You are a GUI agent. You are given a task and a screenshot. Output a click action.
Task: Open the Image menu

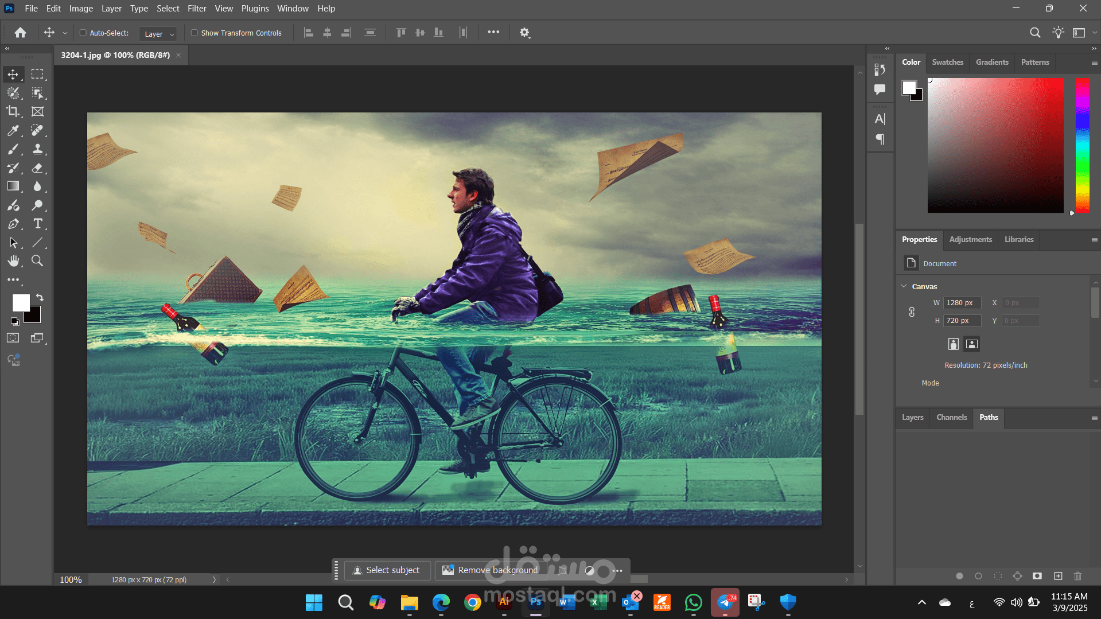pyautogui.click(x=81, y=9)
